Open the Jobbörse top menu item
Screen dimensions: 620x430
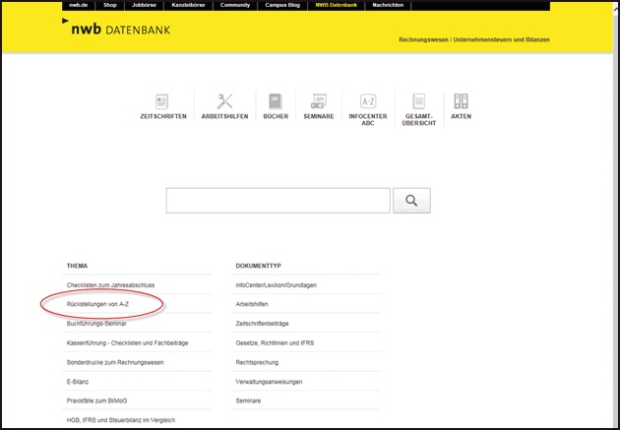point(144,5)
